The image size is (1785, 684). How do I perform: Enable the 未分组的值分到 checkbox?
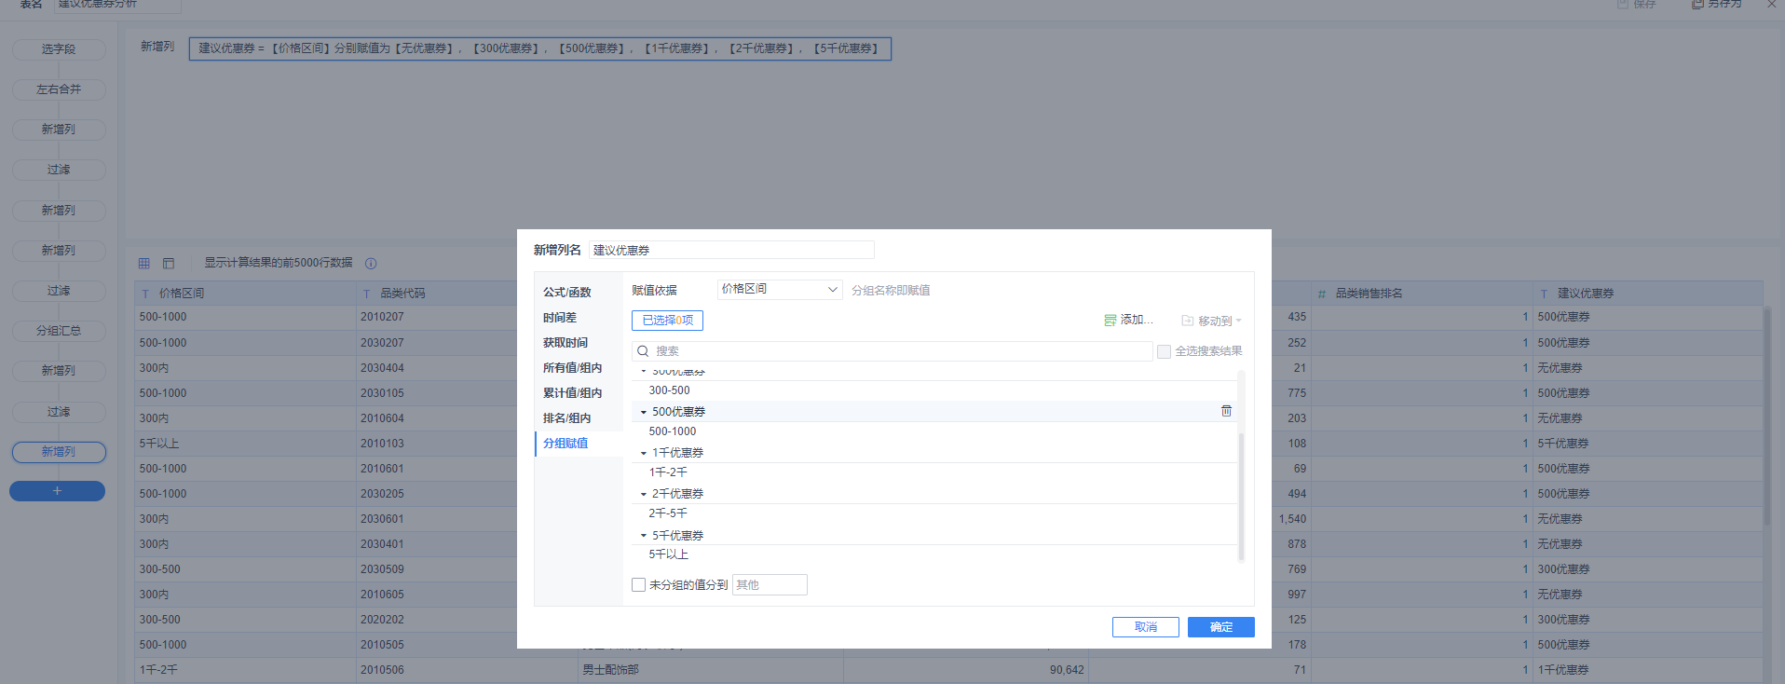click(x=638, y=585)
